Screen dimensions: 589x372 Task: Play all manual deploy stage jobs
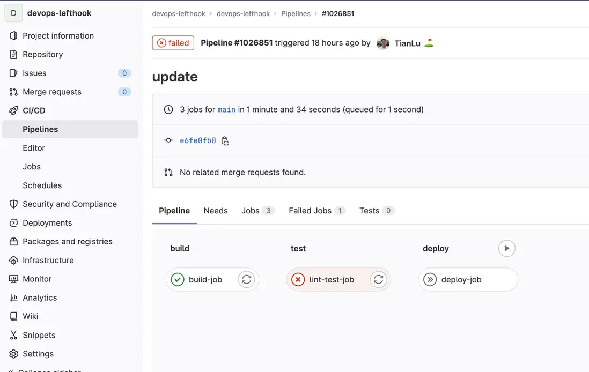tap(506, 248)
